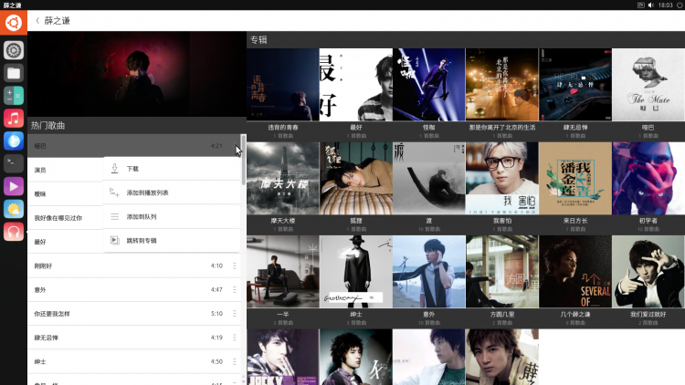
Task: Open the purple video player dock icon
Action: (x=14, y=186)
